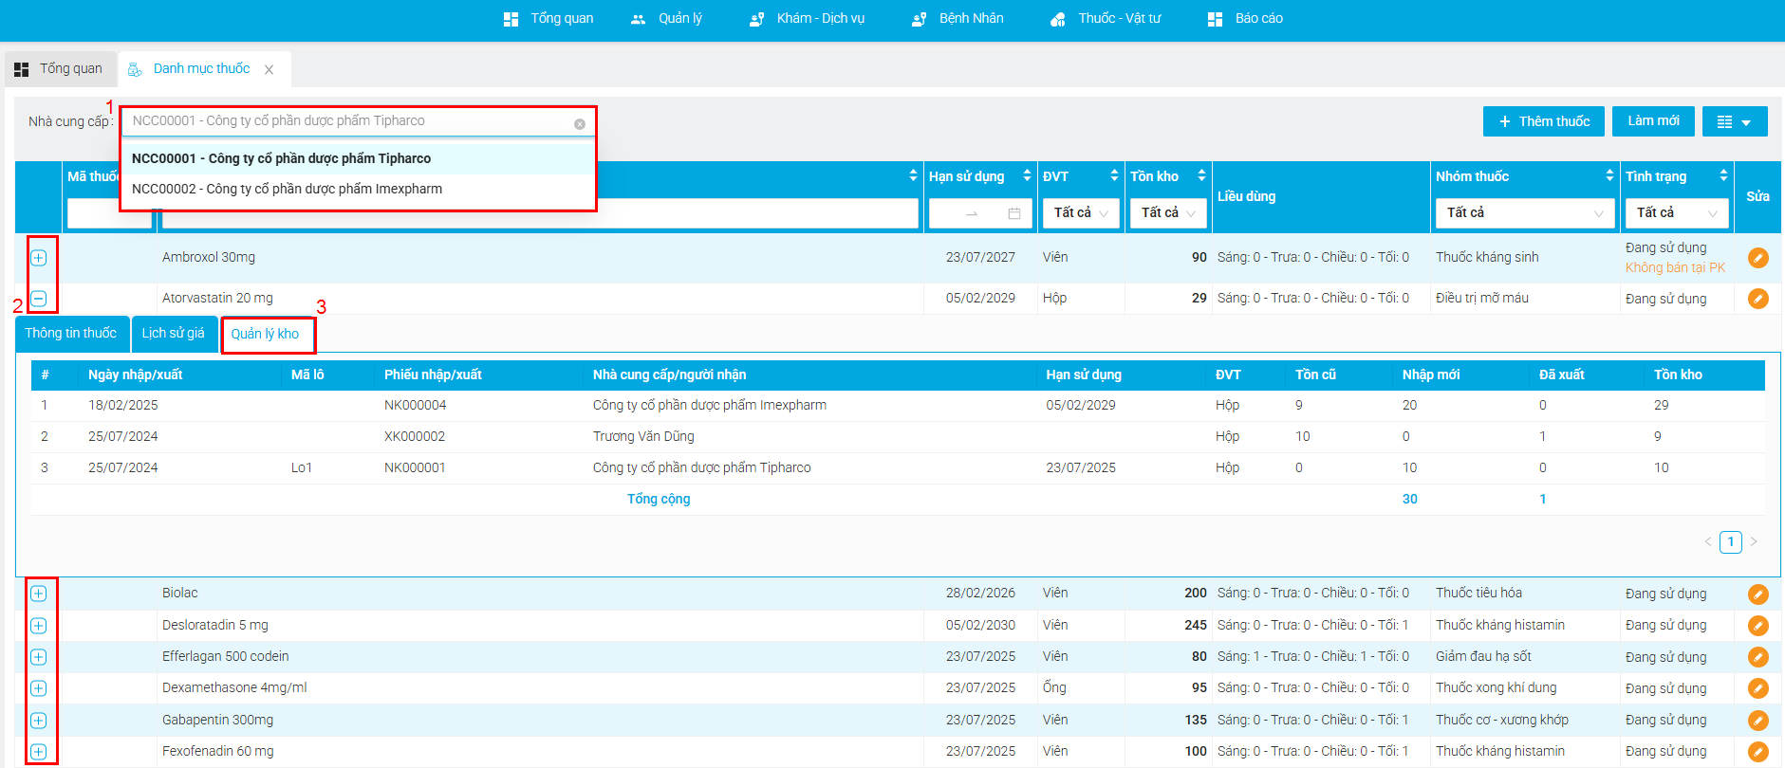Open the Lịch sử giá tab

(174, 334)
